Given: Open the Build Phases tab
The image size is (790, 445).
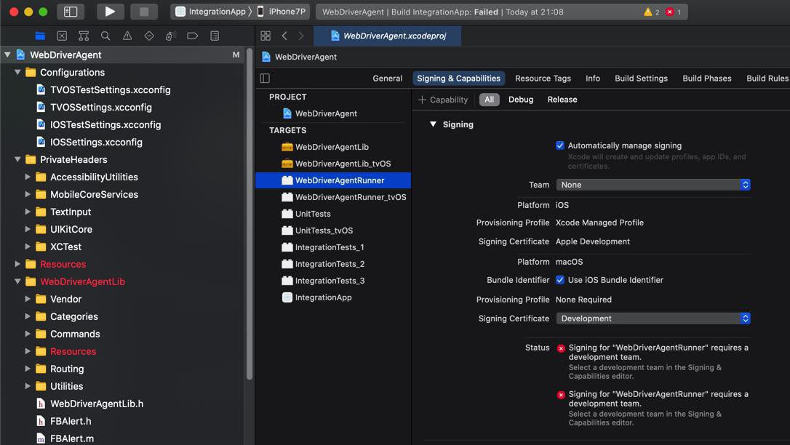Looking at the screenshot, I should pos(707,78).
